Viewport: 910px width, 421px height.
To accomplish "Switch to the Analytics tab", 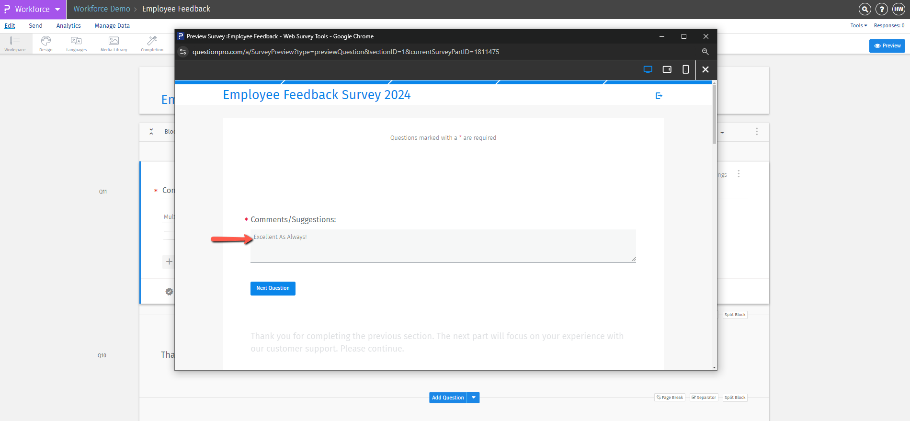I will tap(68, 26).
